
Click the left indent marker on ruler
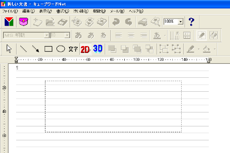(16, 60)
